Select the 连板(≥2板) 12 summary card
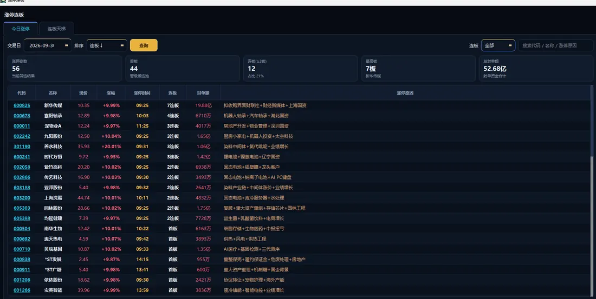 click(300, 68)
